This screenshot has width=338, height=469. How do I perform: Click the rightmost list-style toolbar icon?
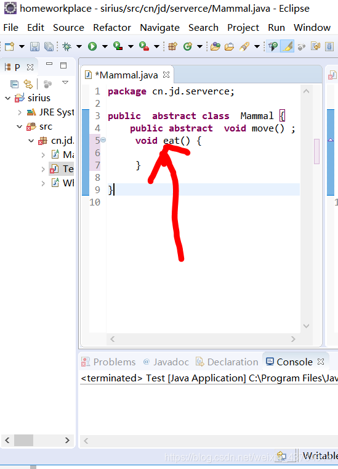pyautogui.click(x=329, y=46)
